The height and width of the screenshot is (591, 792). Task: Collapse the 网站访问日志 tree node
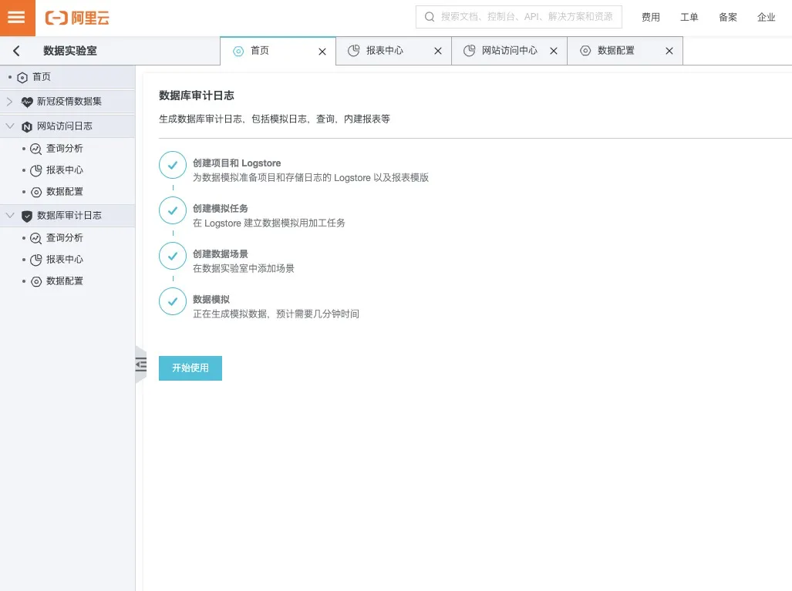(9, 126)
